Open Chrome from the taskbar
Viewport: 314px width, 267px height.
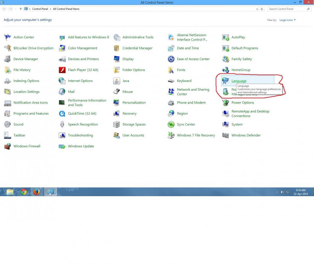pos(23,192)
